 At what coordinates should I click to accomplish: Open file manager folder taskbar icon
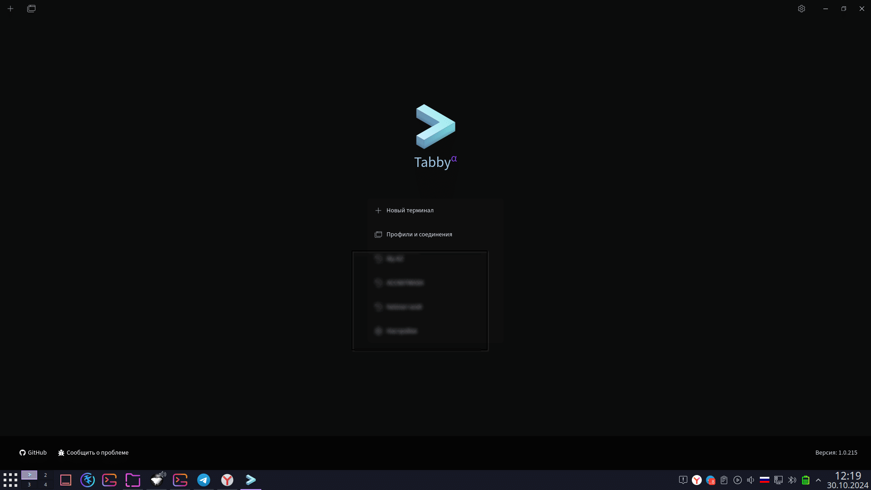coord(133,480)
